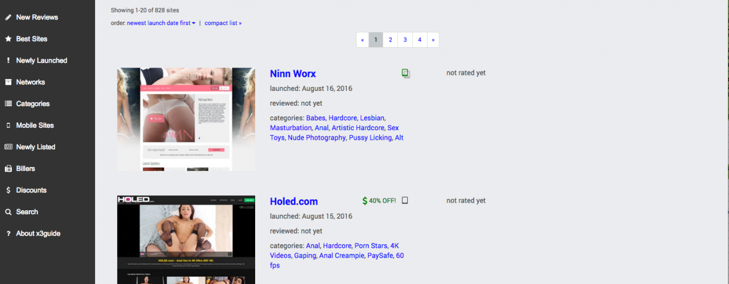Click the star icon beside Best Sites
The height and width of the screenshot is (284, 729).
(x=8, y=39)
